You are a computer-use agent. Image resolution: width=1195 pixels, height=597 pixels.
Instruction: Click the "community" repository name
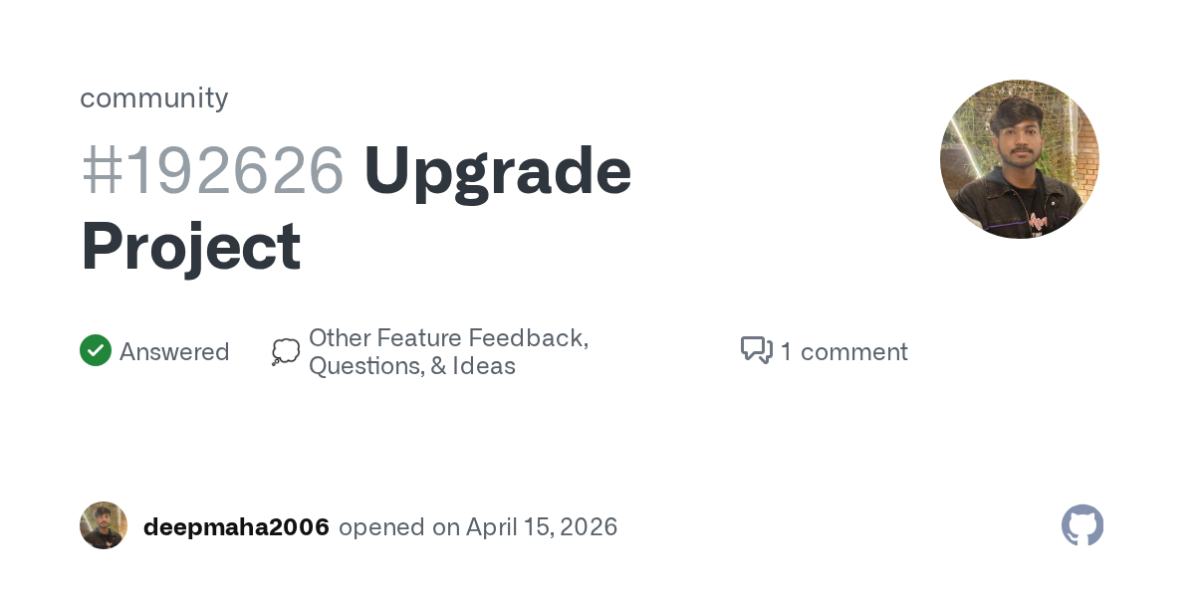(154, 98)
